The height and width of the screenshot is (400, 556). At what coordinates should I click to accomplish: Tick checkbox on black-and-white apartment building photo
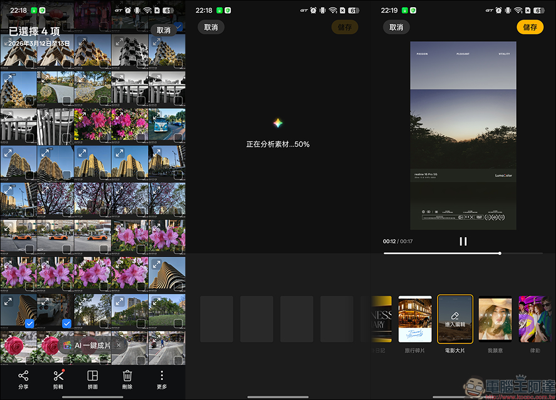[141, 63]
